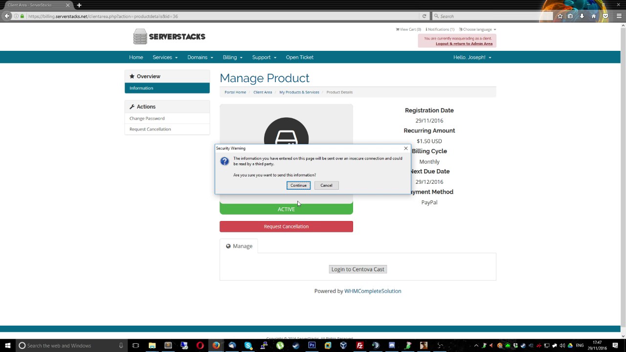Close the Security Warning dialog with X
This screenshot has height=352, width=626.
coord(405,148)
